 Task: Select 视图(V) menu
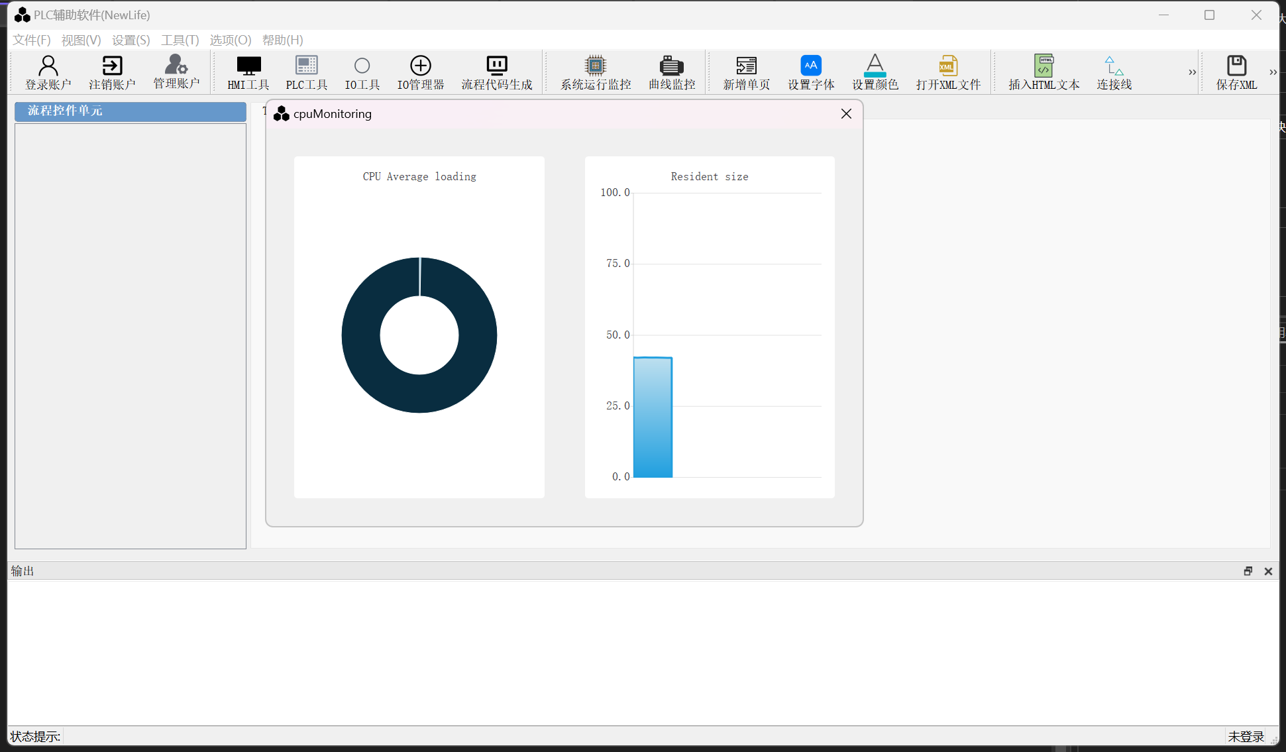click(x=81, y=40)
